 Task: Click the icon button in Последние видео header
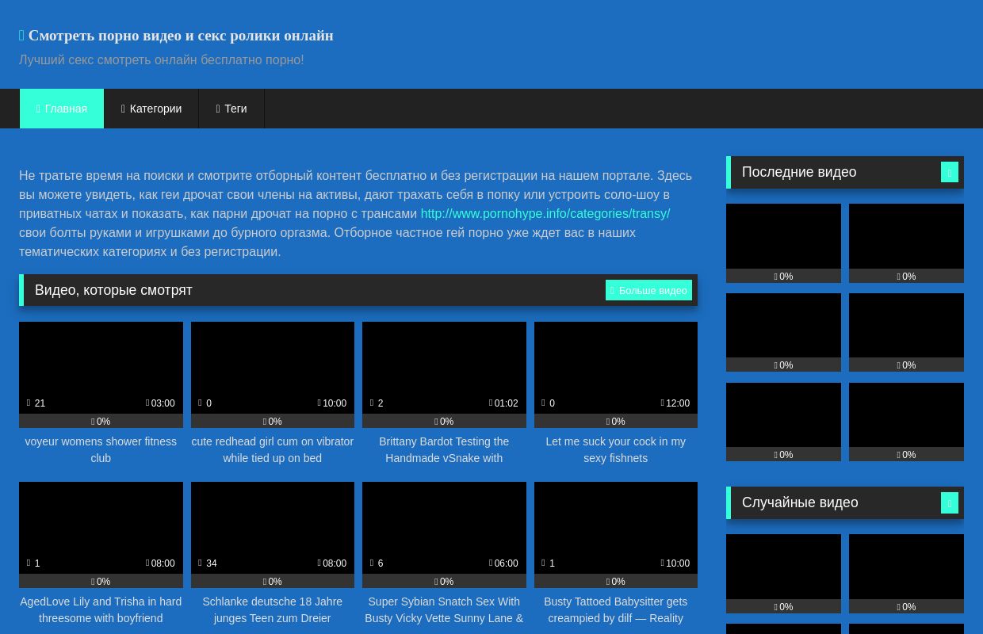pos(949,172)
